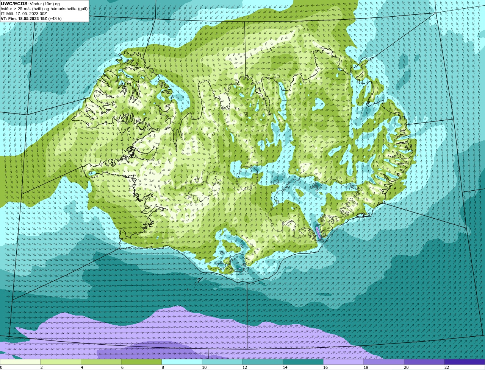Click the "VT: Fim. 18.05.2023 19Z (+43 h)" line
Screen dimensions: 485x370
(x=31, y=18)
